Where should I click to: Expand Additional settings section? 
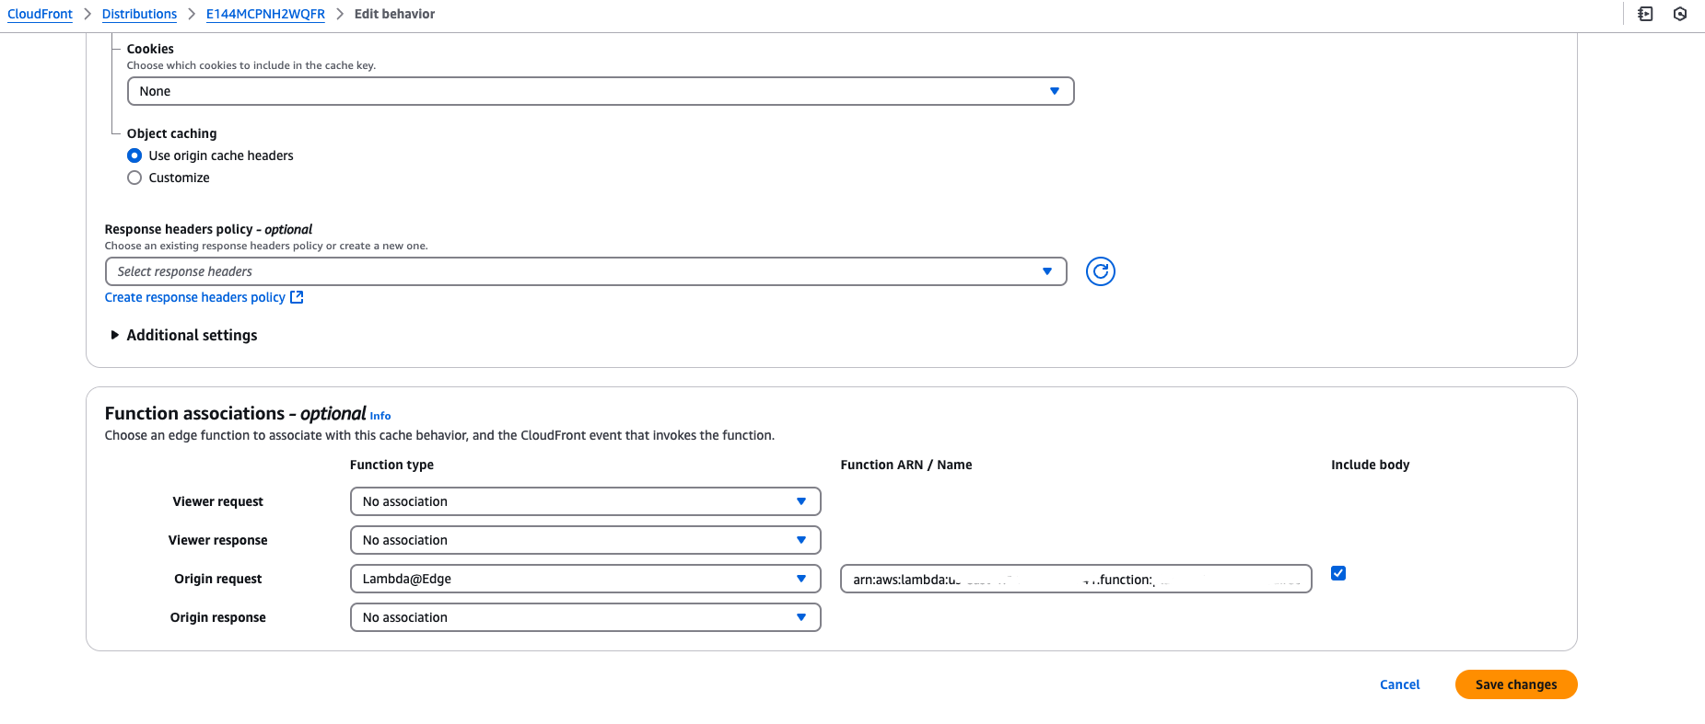click(x=183, y=335)
